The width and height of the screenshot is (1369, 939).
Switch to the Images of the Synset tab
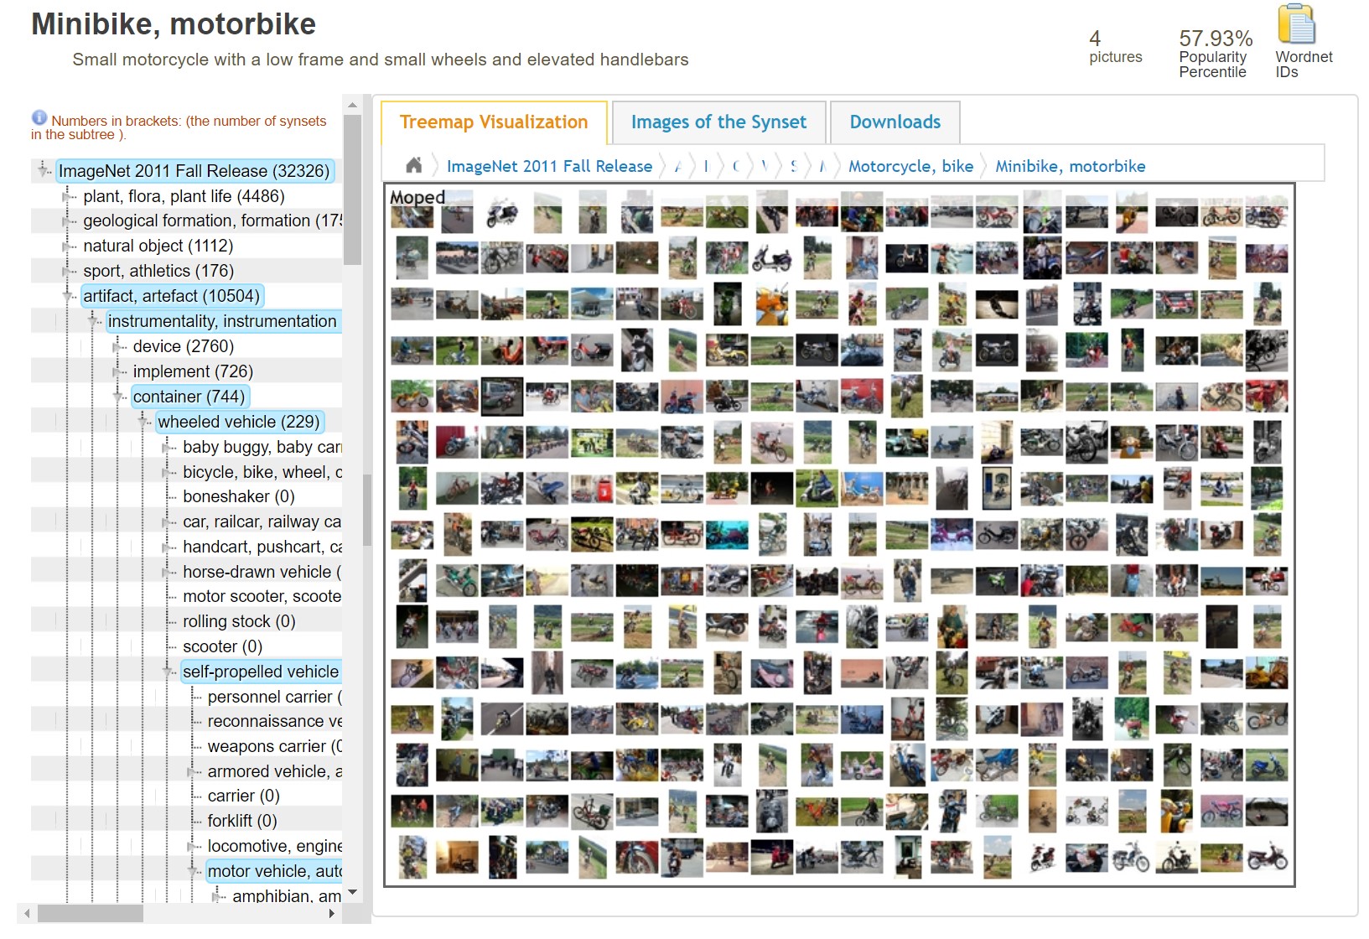(718, 122)
